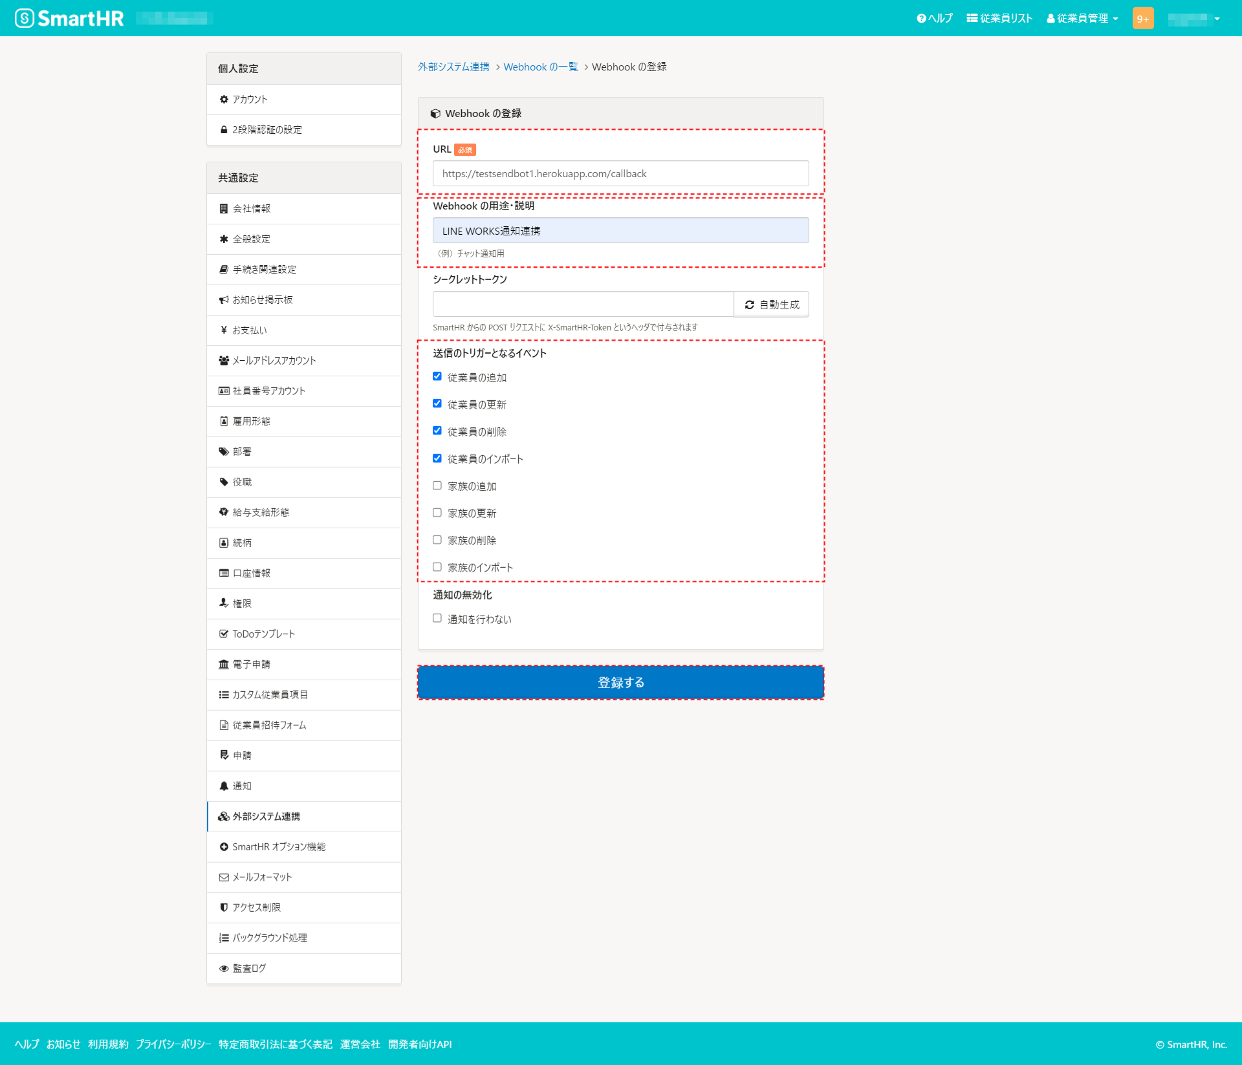
Task: Click the refresh icon on 自動生成
Action: tap(750, 304)
